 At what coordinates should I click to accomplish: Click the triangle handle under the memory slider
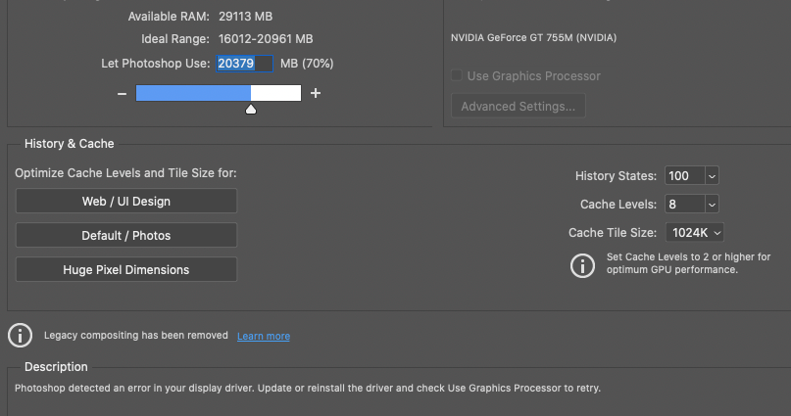pos(251,109)
